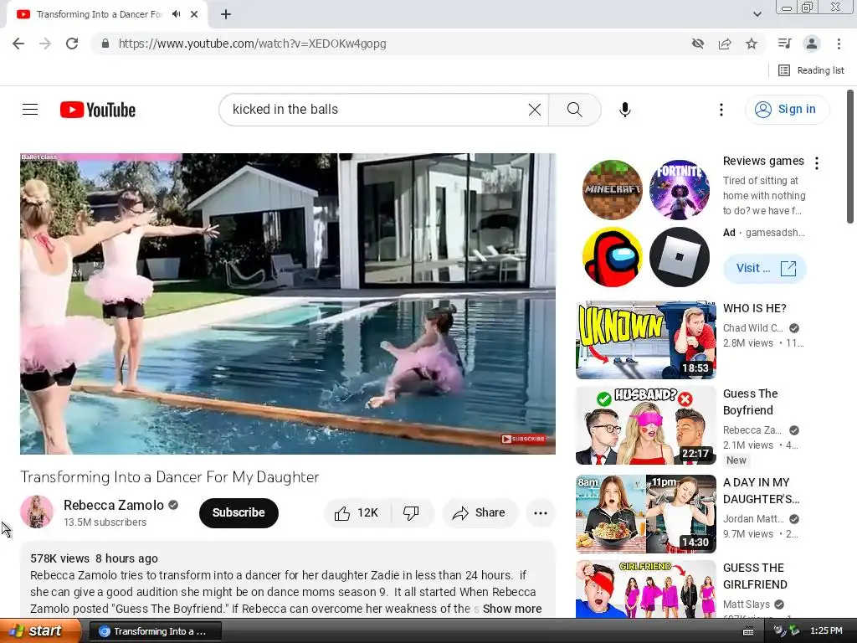Open Rebecca Zamolo channel avatar

(x=37, y=512)
